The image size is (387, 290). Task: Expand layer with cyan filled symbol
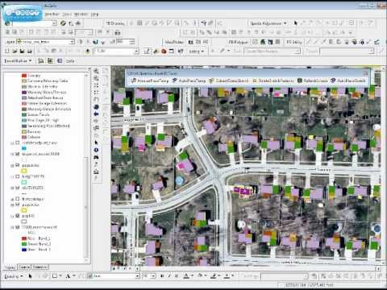12,143
